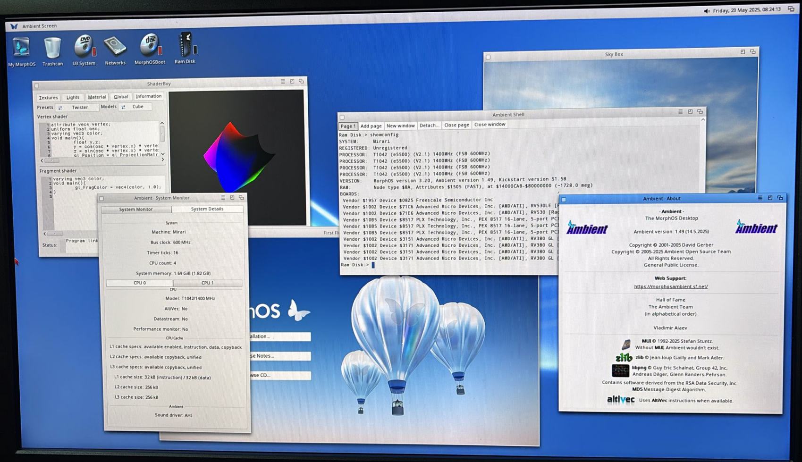Select the U3 System DVD volume icon
The width and height of the screenshot is (802, 462).
84,50
